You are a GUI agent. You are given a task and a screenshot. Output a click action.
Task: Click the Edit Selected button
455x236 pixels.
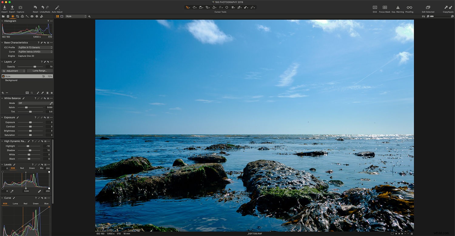click(428, 8)
